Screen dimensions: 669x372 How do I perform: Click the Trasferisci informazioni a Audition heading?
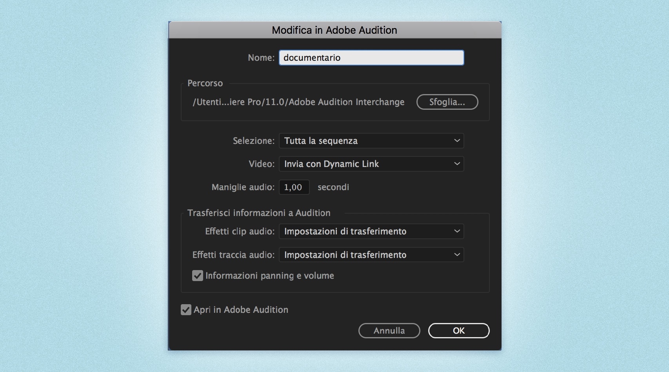(x=259, y=213)
